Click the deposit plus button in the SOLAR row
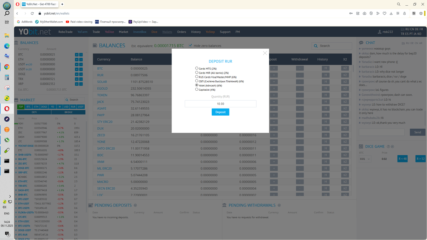 pos(274,82)
